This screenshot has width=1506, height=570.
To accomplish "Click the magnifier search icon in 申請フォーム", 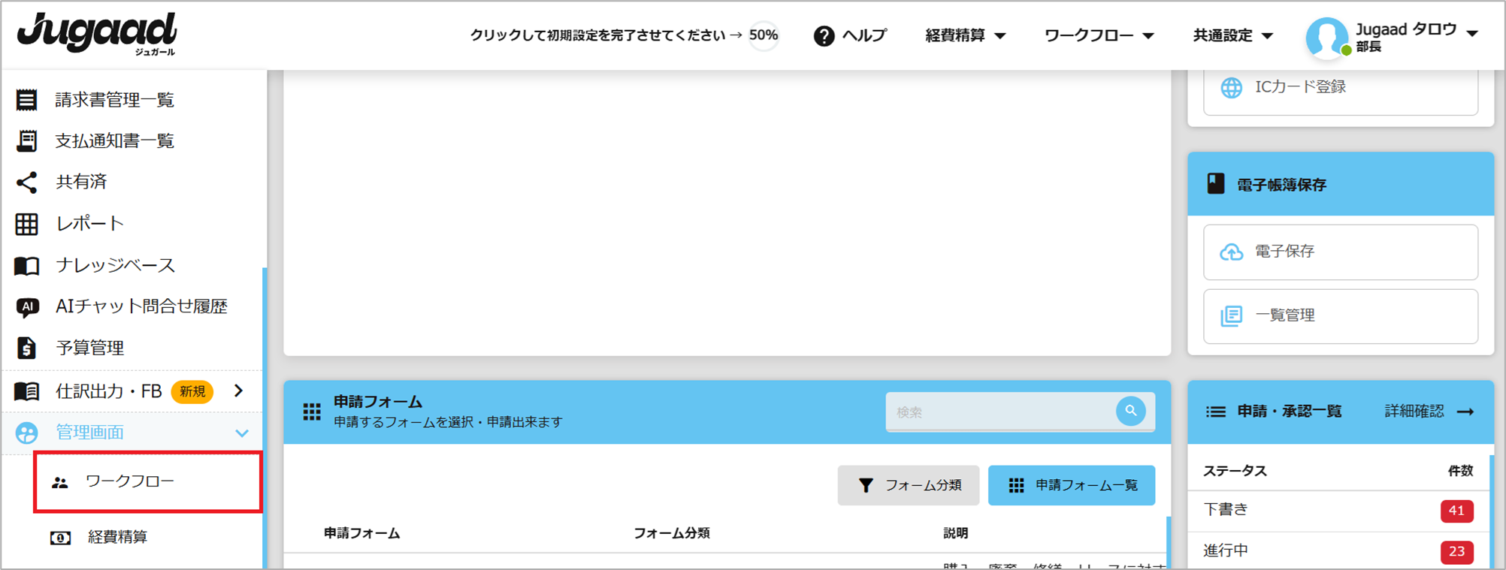I will [x=1130, y=411].
